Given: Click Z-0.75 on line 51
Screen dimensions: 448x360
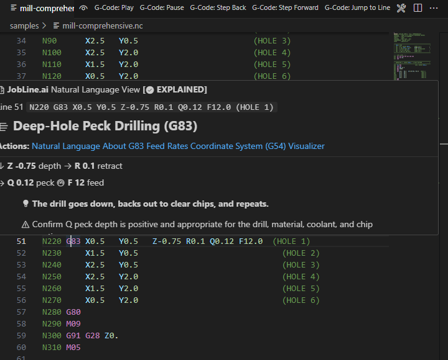Looking at the screenshot, I should point(167,241).
